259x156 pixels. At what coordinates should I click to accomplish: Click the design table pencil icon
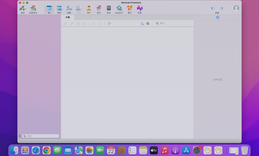(x=72, y=24)
